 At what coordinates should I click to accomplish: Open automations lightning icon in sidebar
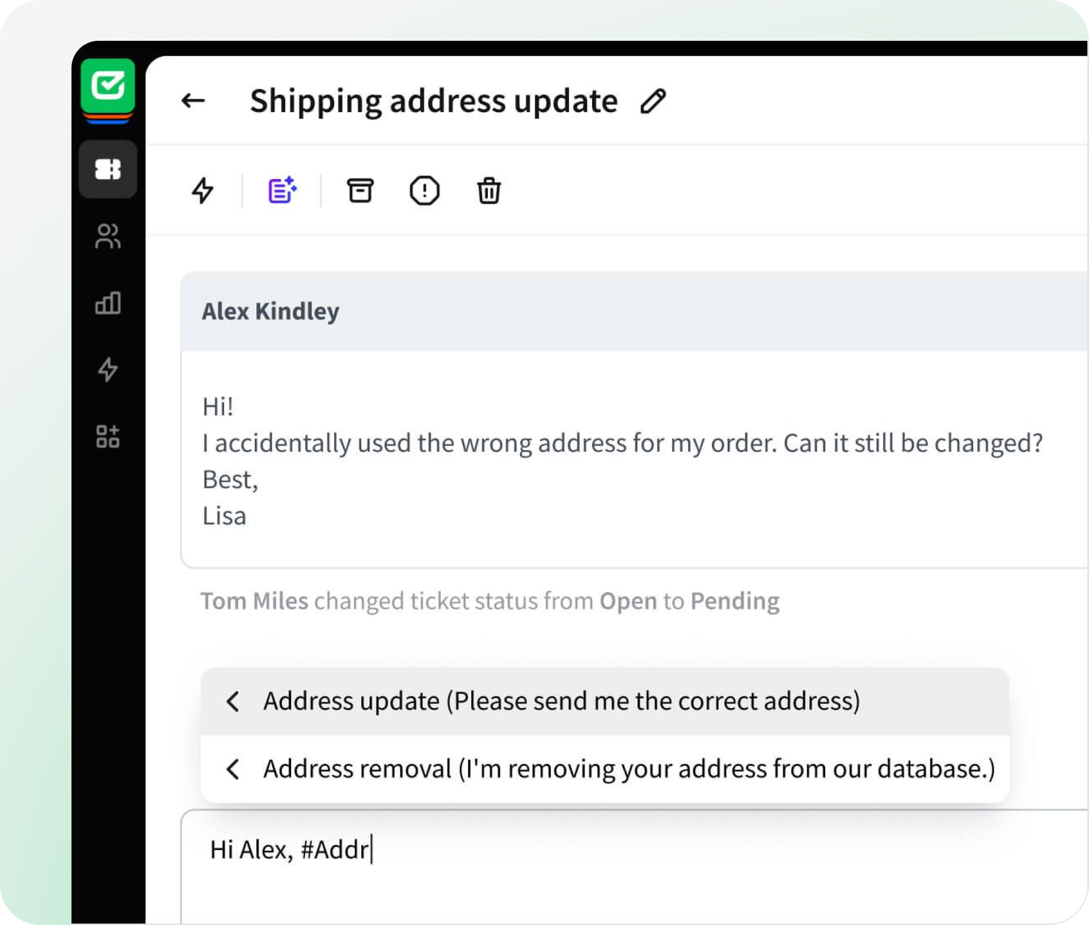point(108,370)
